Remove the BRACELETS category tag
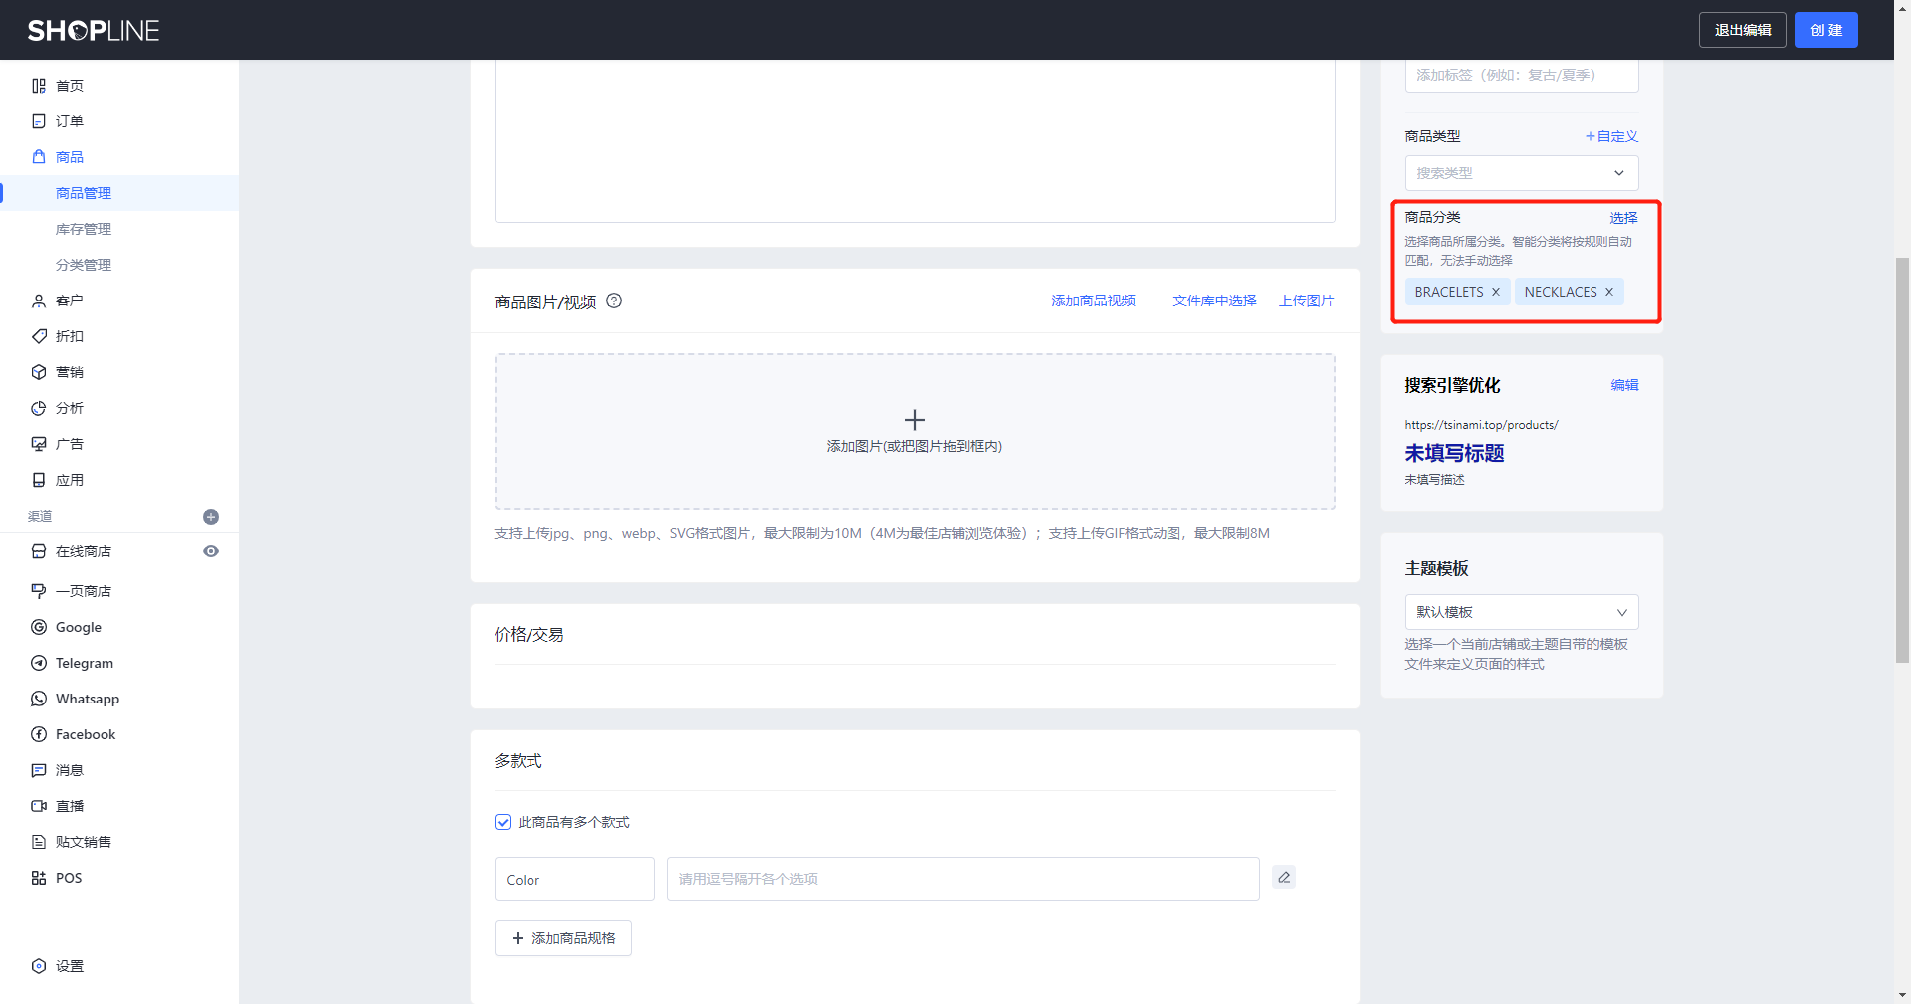The height and width of the screenshot is (1004, 1911). [x=1496, y=292]
